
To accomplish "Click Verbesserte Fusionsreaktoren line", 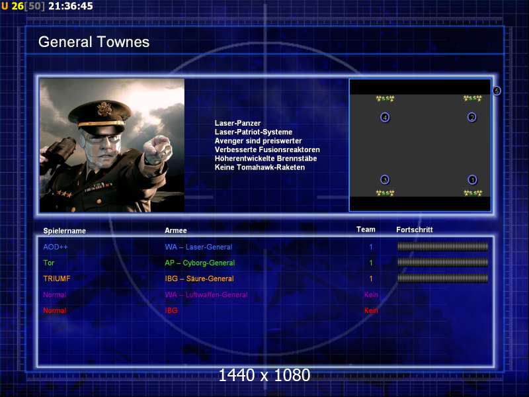I will [267, 150].
